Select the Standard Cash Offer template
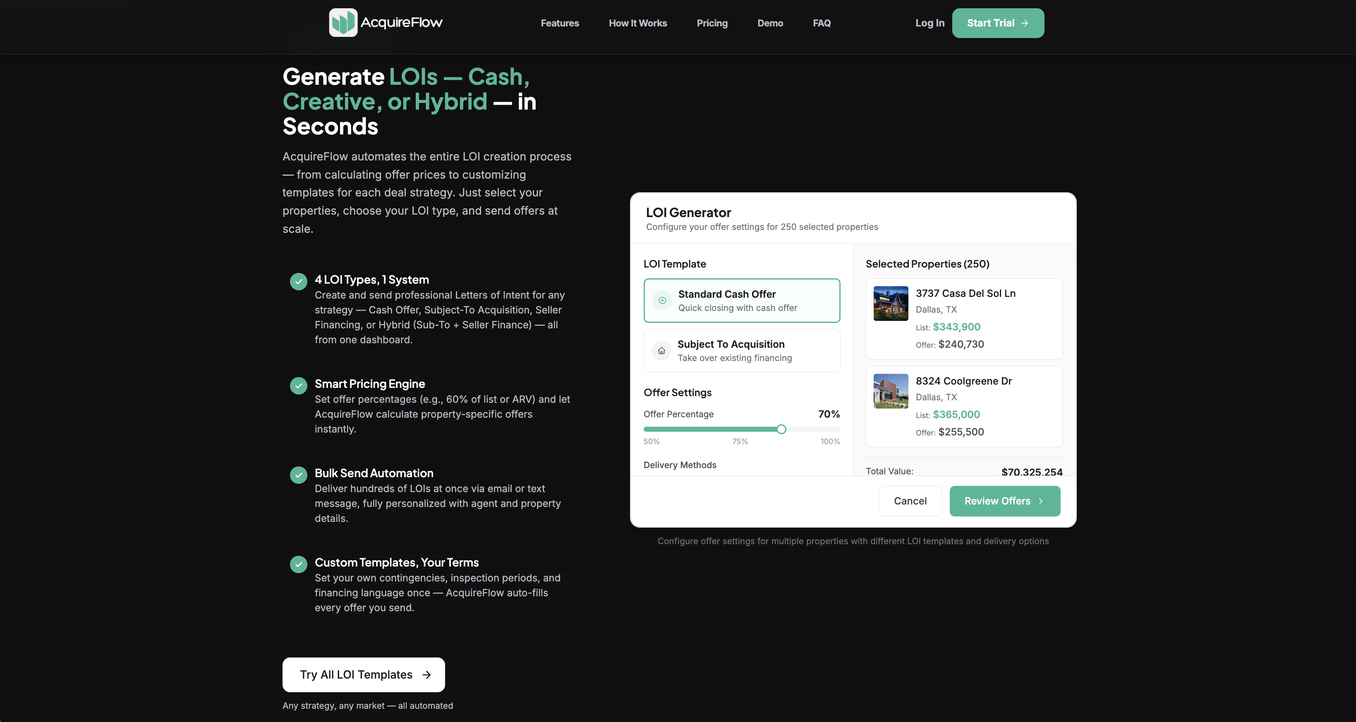The image size is (1356, 722). pyautogui.click(x=742, y=301)
